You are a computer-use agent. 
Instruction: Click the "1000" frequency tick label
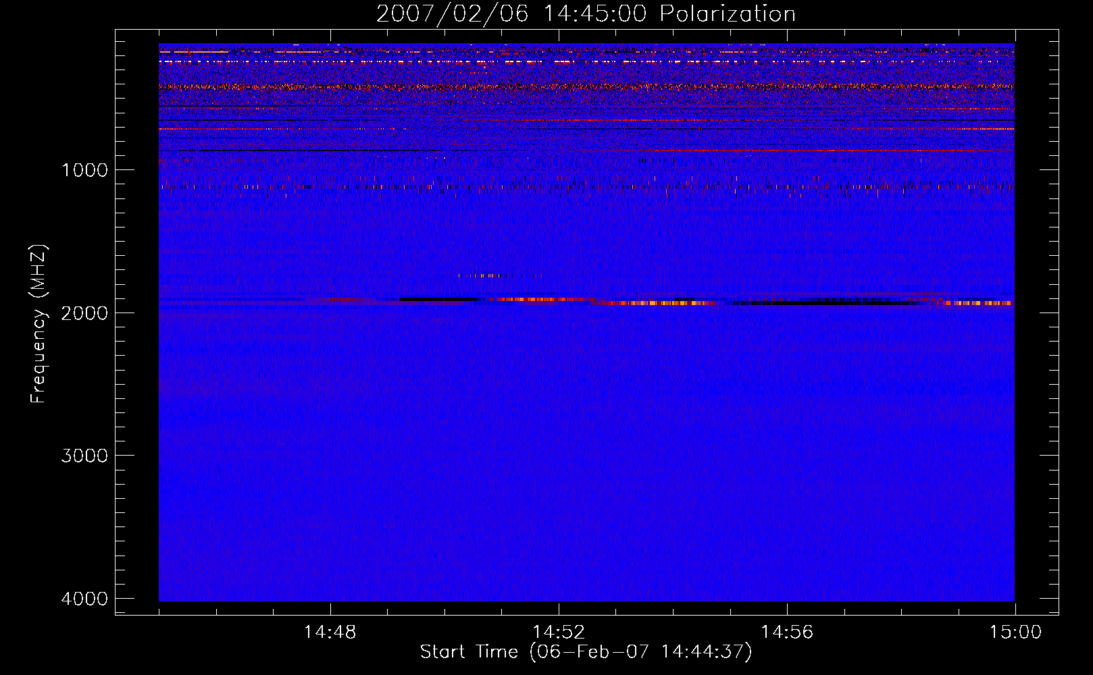pos(84,169)
